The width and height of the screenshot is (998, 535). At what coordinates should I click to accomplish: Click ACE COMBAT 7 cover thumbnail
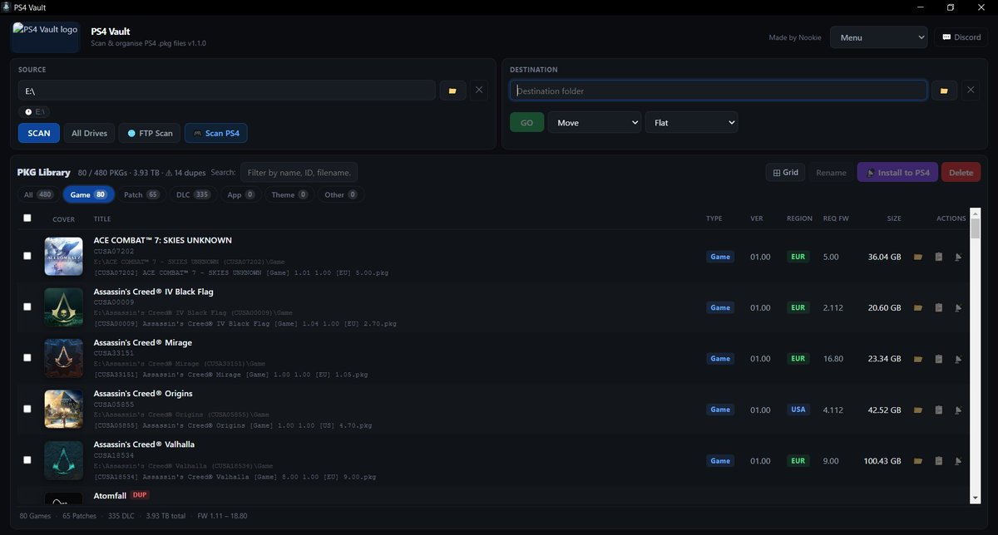(63, 257)
